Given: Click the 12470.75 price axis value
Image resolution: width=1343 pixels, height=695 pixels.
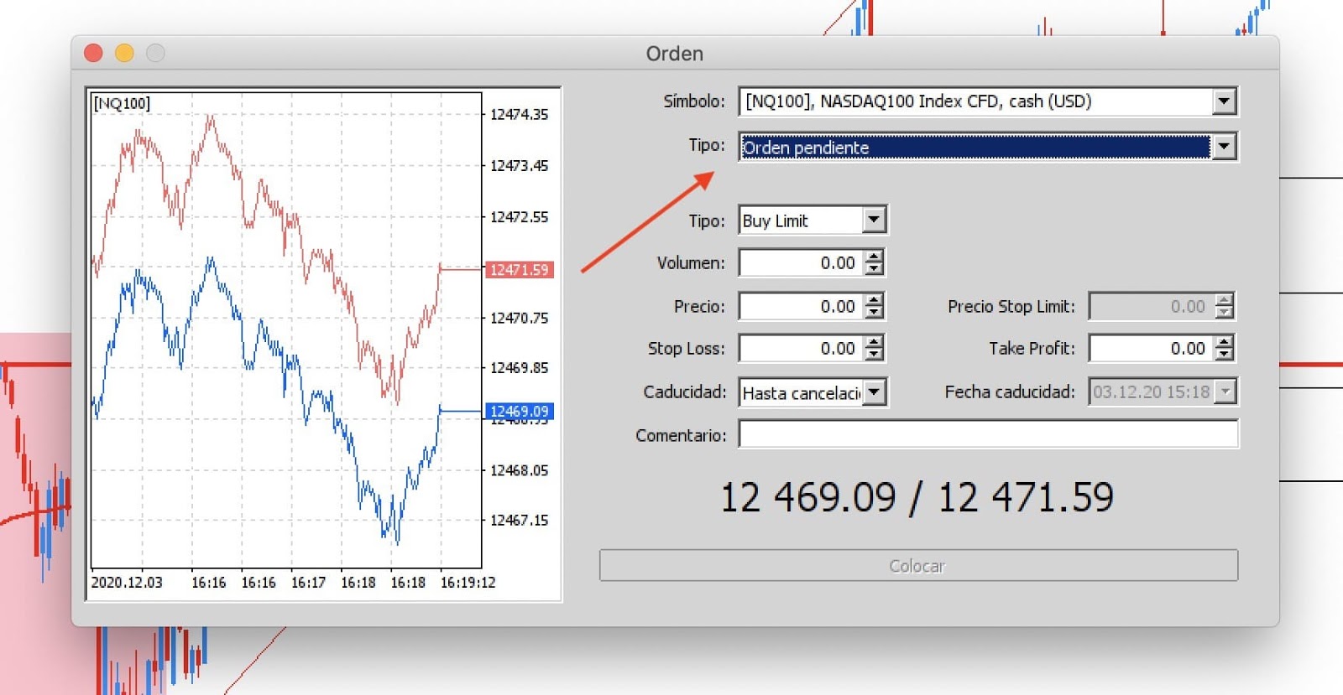Looking at the screenshot, I should click(519, 319).
